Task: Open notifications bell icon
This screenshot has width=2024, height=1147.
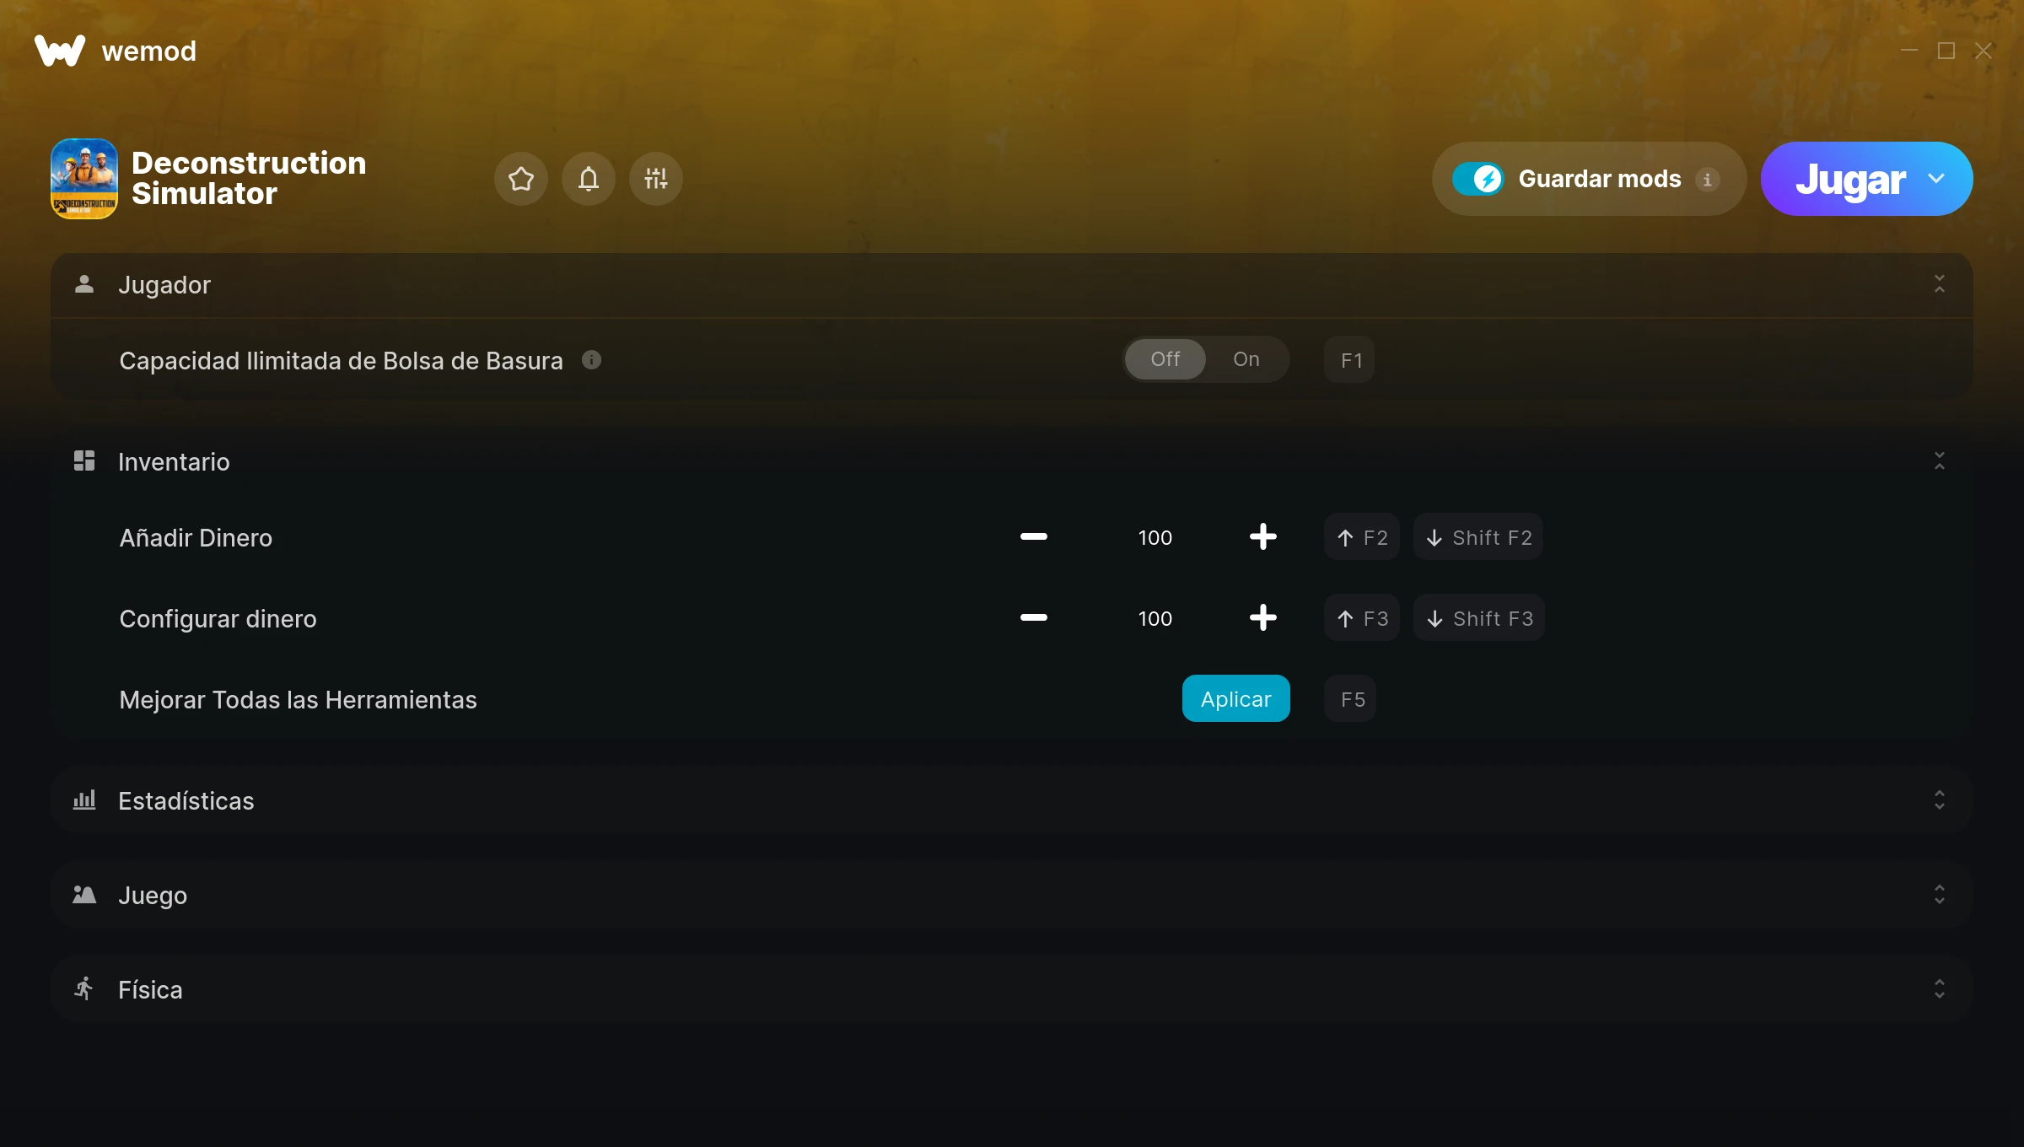Action: click(x=589, y=179)
